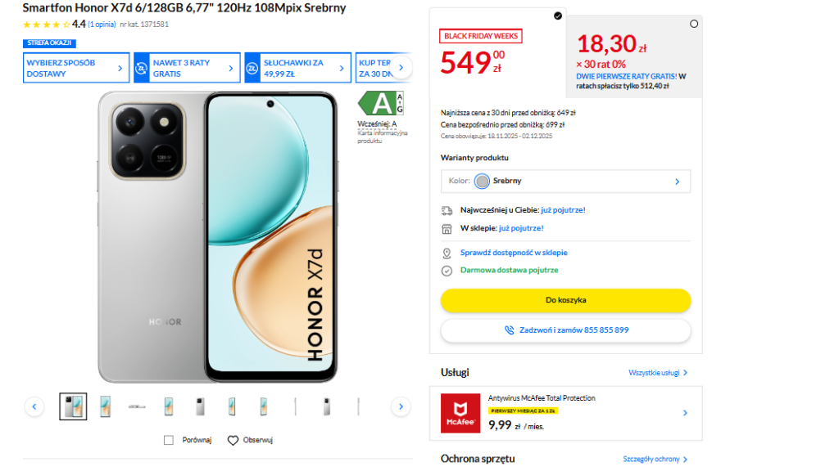Select the zł icon on SŁUCHAWKI ZA banner
The image size is (839, 471).
pos(252,68)
